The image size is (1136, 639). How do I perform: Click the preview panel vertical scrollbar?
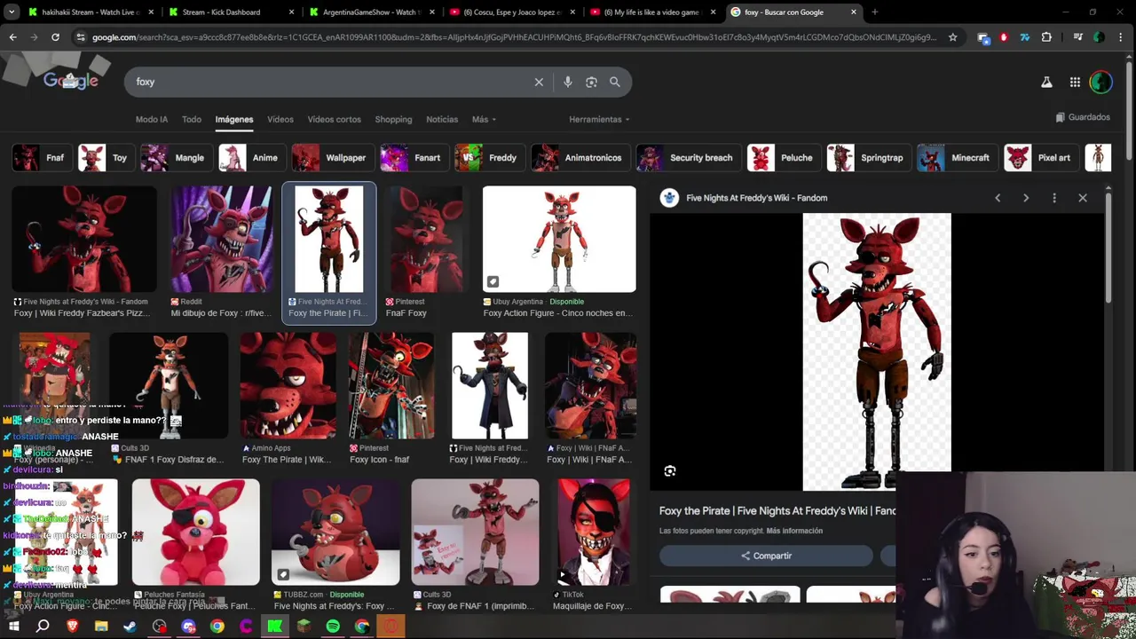click(1109, 248)
